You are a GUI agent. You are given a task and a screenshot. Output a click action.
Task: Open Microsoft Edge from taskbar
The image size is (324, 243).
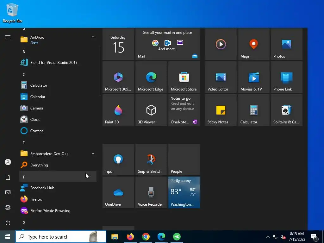pos(161,237)
